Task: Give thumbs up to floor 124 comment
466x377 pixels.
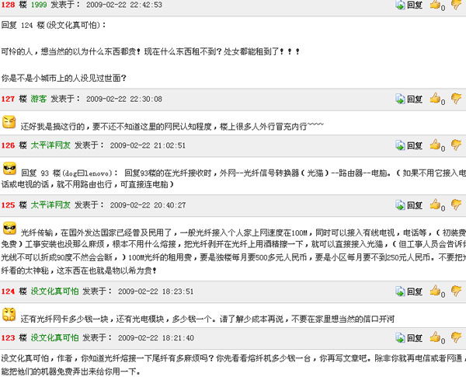Action: (435, 291)
